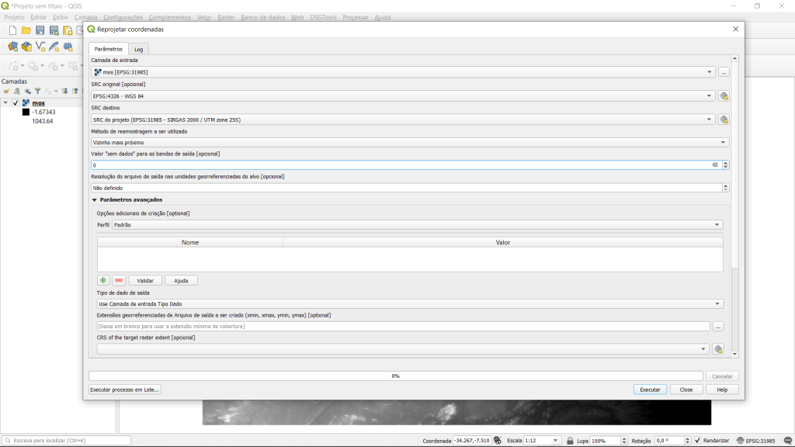
Task: Open the Método de reamostragem dropdown
Action: coord(410,143)
